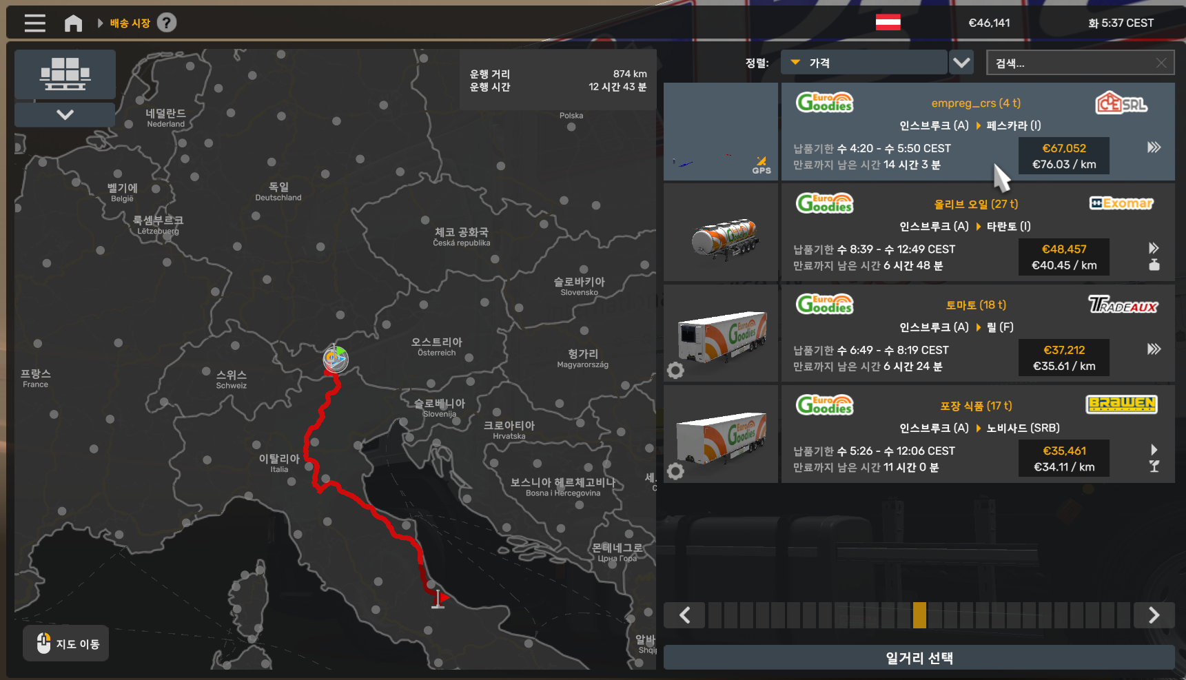Screen dimensions: 1186x680
Task: Click Euro Goodies logo on 포장 식품 job
Action: pos(825,404)
